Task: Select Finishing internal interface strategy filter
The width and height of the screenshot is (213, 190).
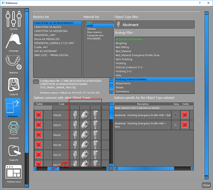Action: pyautogui.click(x=154, y=79)
